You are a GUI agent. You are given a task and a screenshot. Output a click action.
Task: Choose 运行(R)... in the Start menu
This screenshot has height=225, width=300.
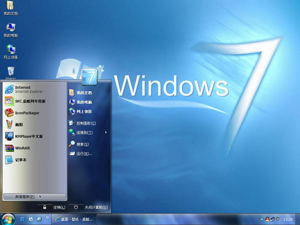coord(83,153)
